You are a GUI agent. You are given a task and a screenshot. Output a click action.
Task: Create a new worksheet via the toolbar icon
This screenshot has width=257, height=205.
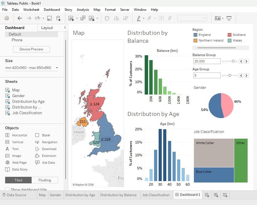[71, 18]
